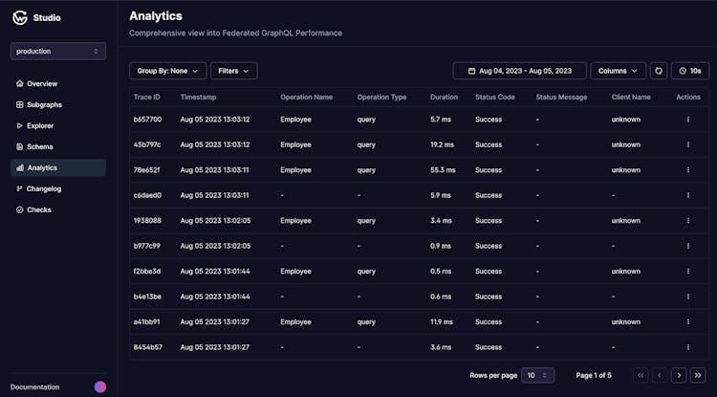Open actions menu for trace b657700
Screen dimensions: 717x397
tap(687, 120)
